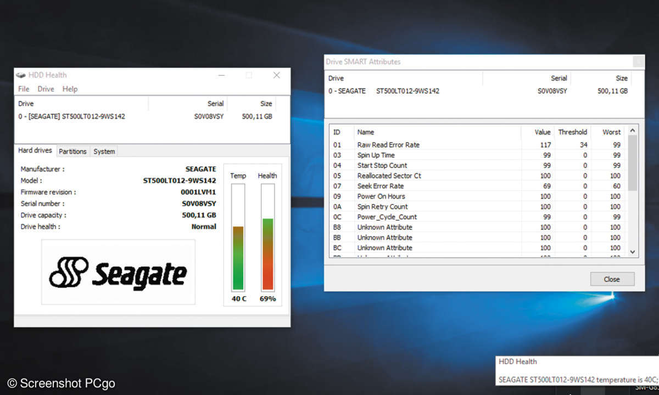Switch to the System tab

(x=104, y=151)
